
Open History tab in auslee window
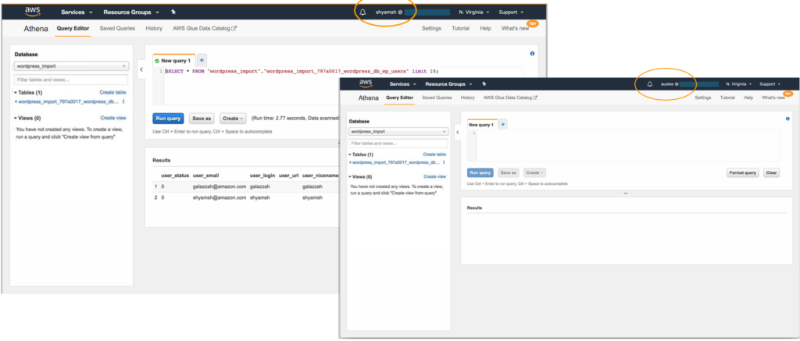[467, 98]
